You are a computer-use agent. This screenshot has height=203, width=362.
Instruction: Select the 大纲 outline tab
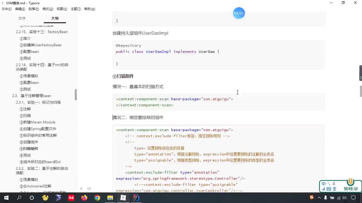coord(55,18)
